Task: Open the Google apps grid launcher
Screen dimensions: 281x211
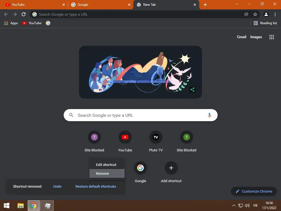Action: point(271,37)
